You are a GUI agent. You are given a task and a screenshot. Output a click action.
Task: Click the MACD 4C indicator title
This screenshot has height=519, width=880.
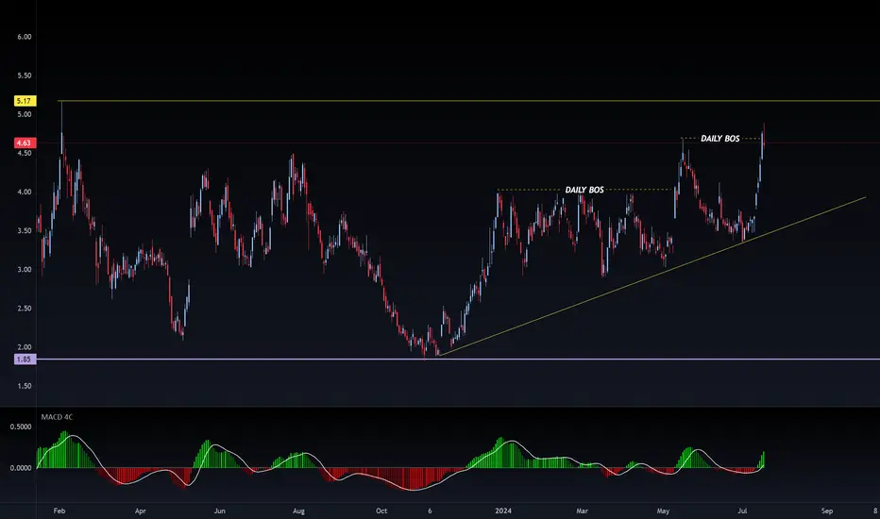click(57, 417)
